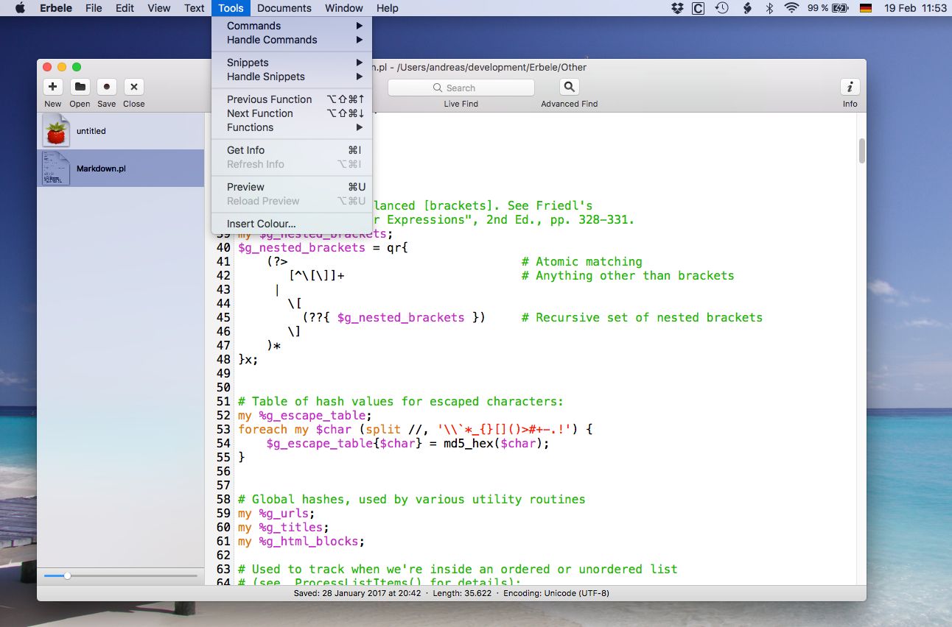
Task: Select Get Info in the Tools menu
Action: click(x=245, y=149)
